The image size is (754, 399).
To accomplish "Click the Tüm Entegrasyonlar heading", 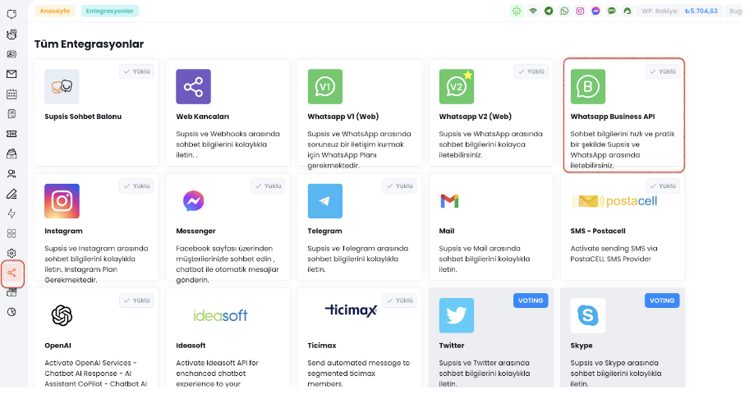I will click(89, 44).
